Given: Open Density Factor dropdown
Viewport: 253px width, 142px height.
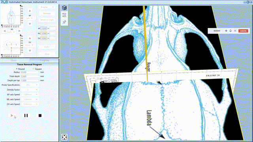Looking at the screenshot, I should coord(30,90).
